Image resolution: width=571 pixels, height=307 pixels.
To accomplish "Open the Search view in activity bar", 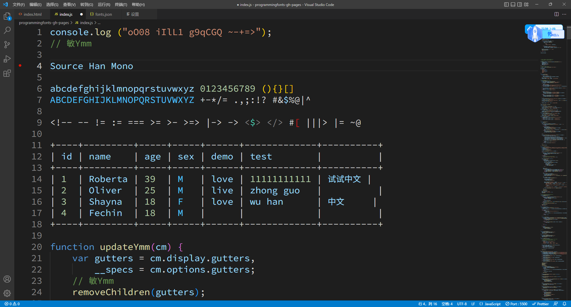I will [x=7, y=30].
